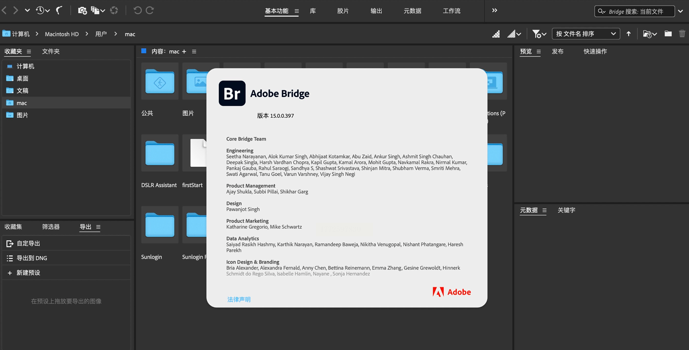Open the 基本功能 workspace options menu icon
The image size is (689, 350).
pyautogui.click(x=296, y=11)
